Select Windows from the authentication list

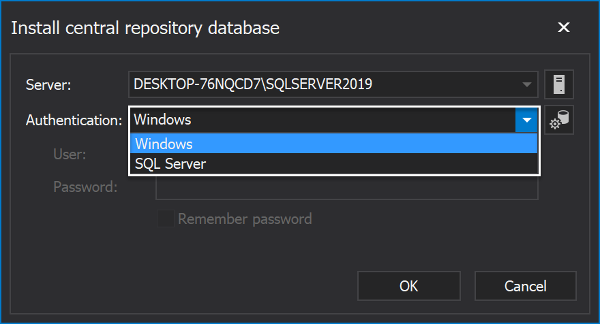[333, 144]
